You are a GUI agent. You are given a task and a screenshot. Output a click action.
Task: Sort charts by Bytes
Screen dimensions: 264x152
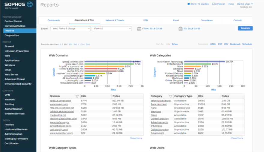click(x=175, y=44)
